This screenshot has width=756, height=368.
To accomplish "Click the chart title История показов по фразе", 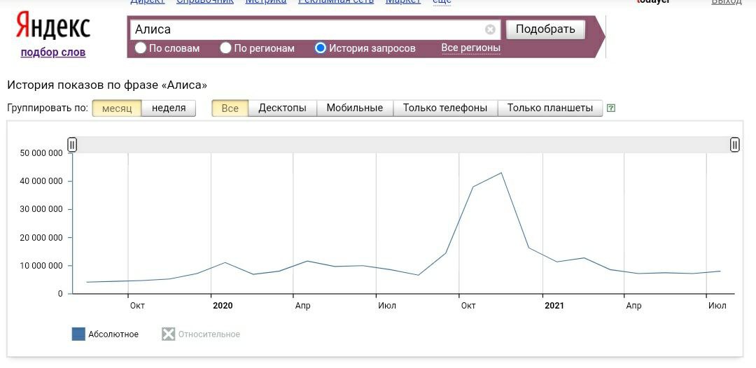I will click(107, 85).
